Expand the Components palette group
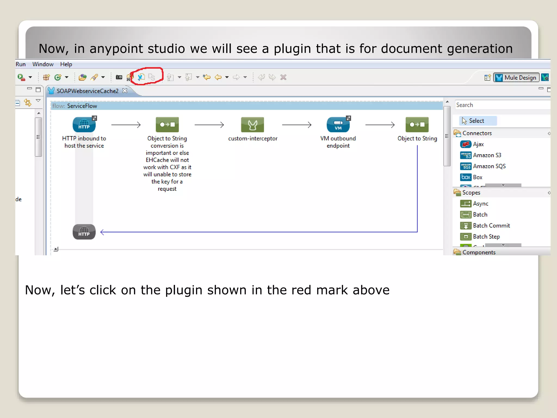Screen dimensions: 557x418 [x=502, y=252]
